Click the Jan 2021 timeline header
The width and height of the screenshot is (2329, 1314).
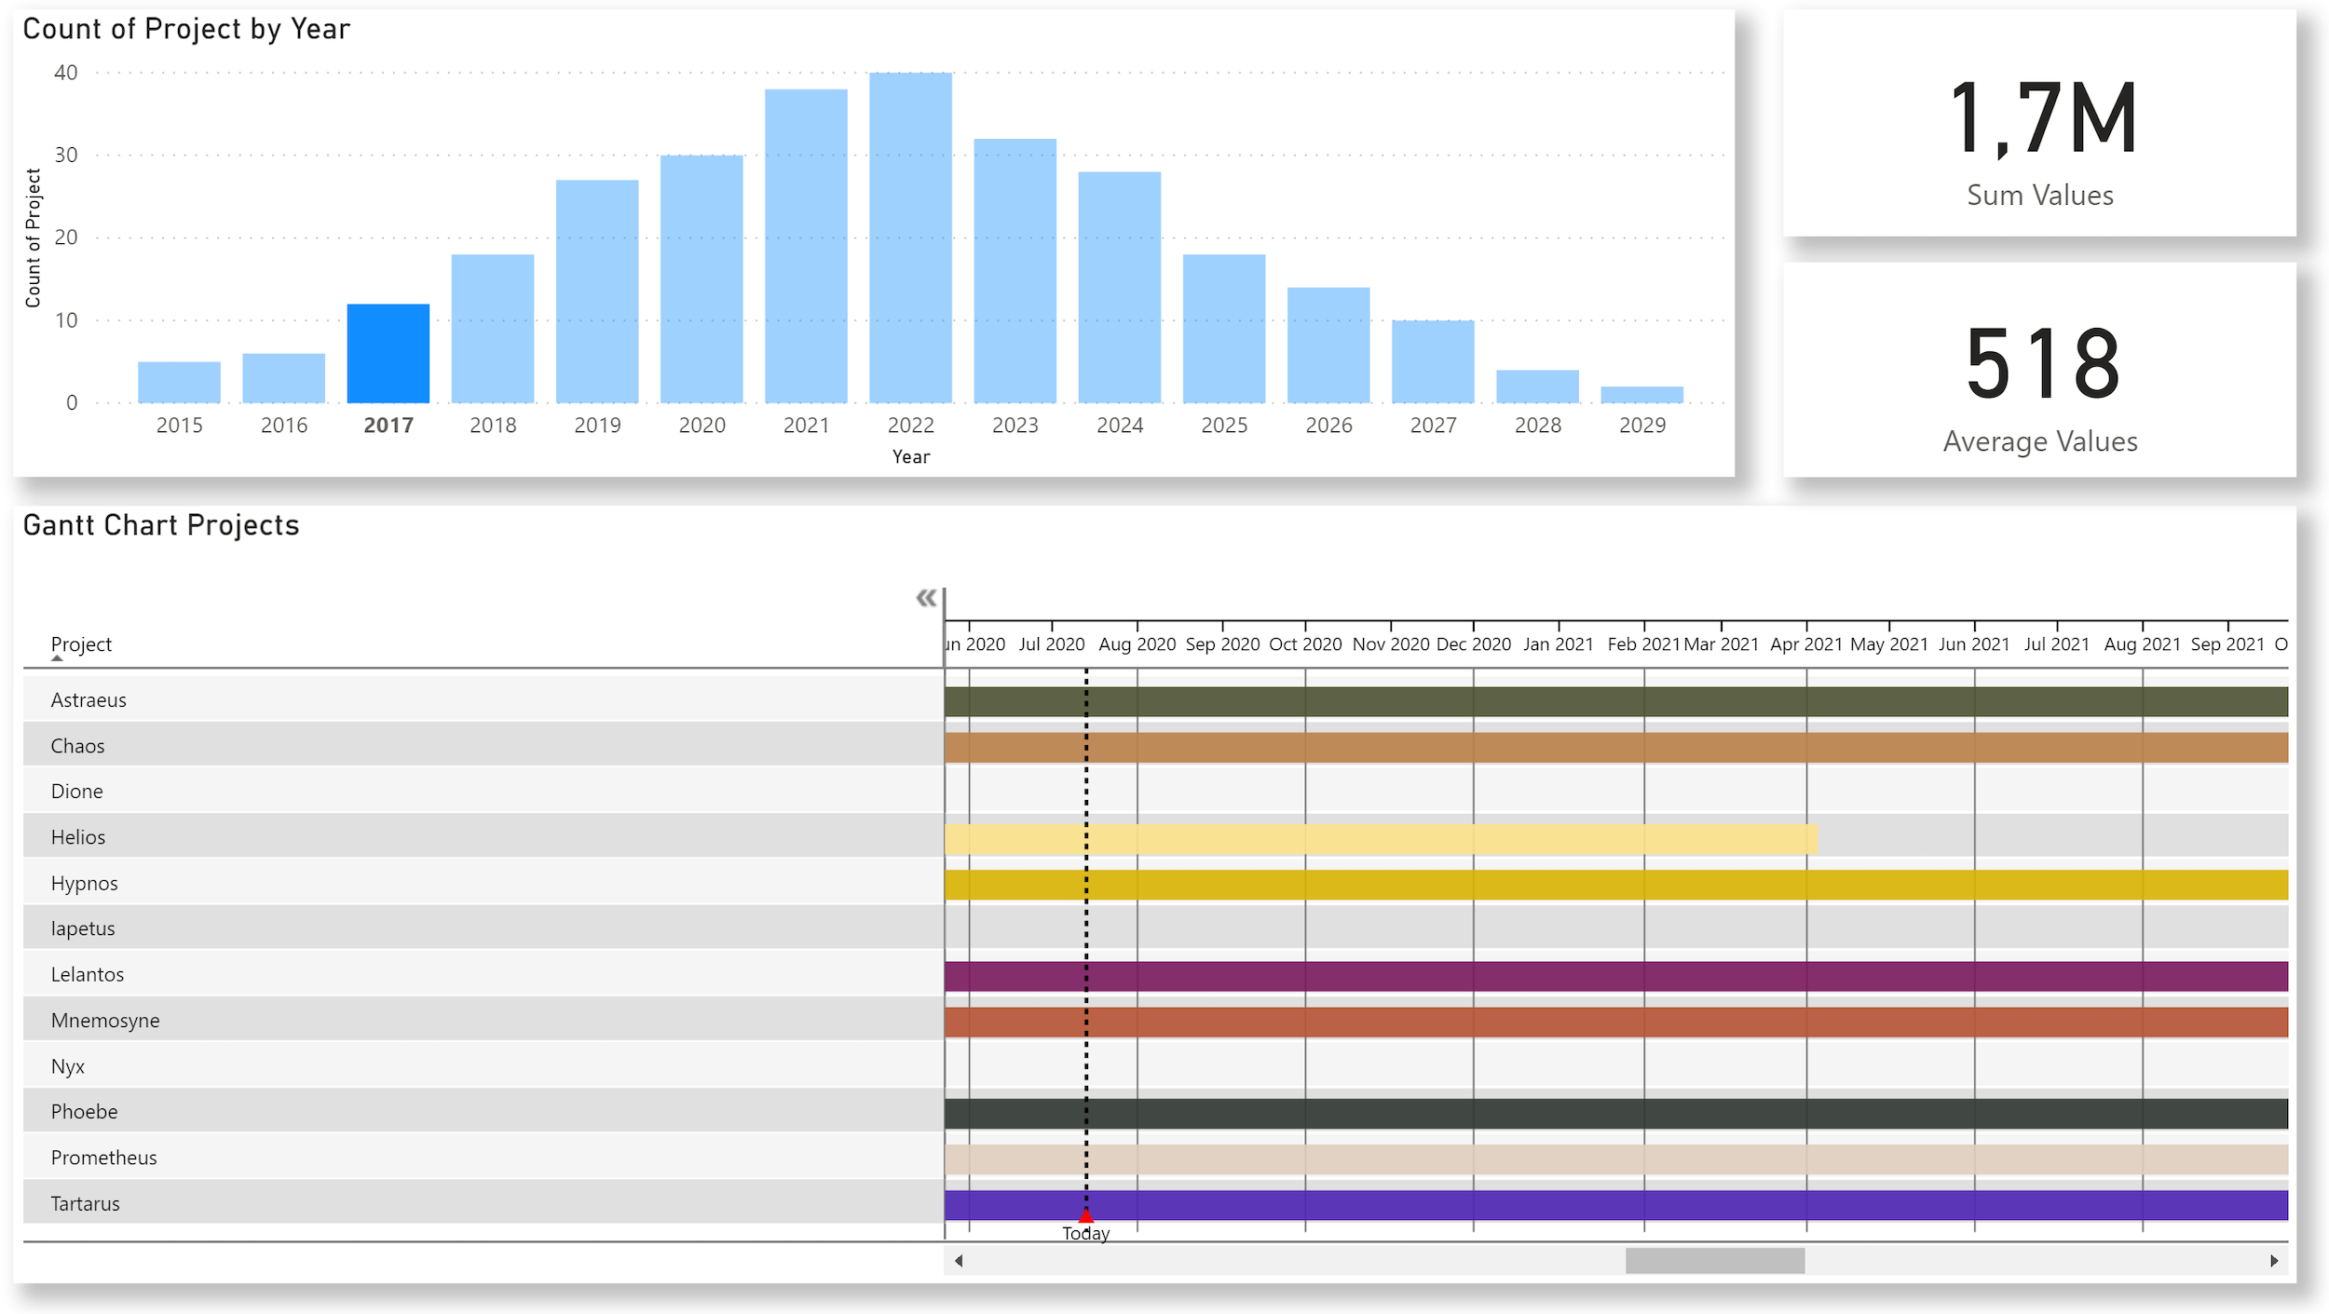(x=1558, y=644)
